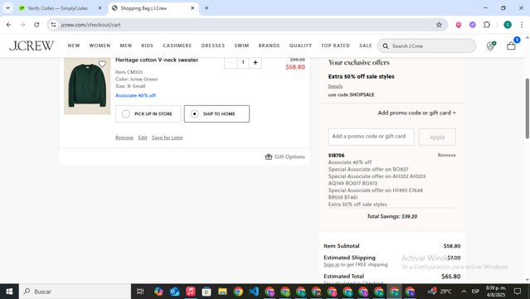Screen dimensions: 530x299
Task: Open the SALE menu
Action: point(366,46)
